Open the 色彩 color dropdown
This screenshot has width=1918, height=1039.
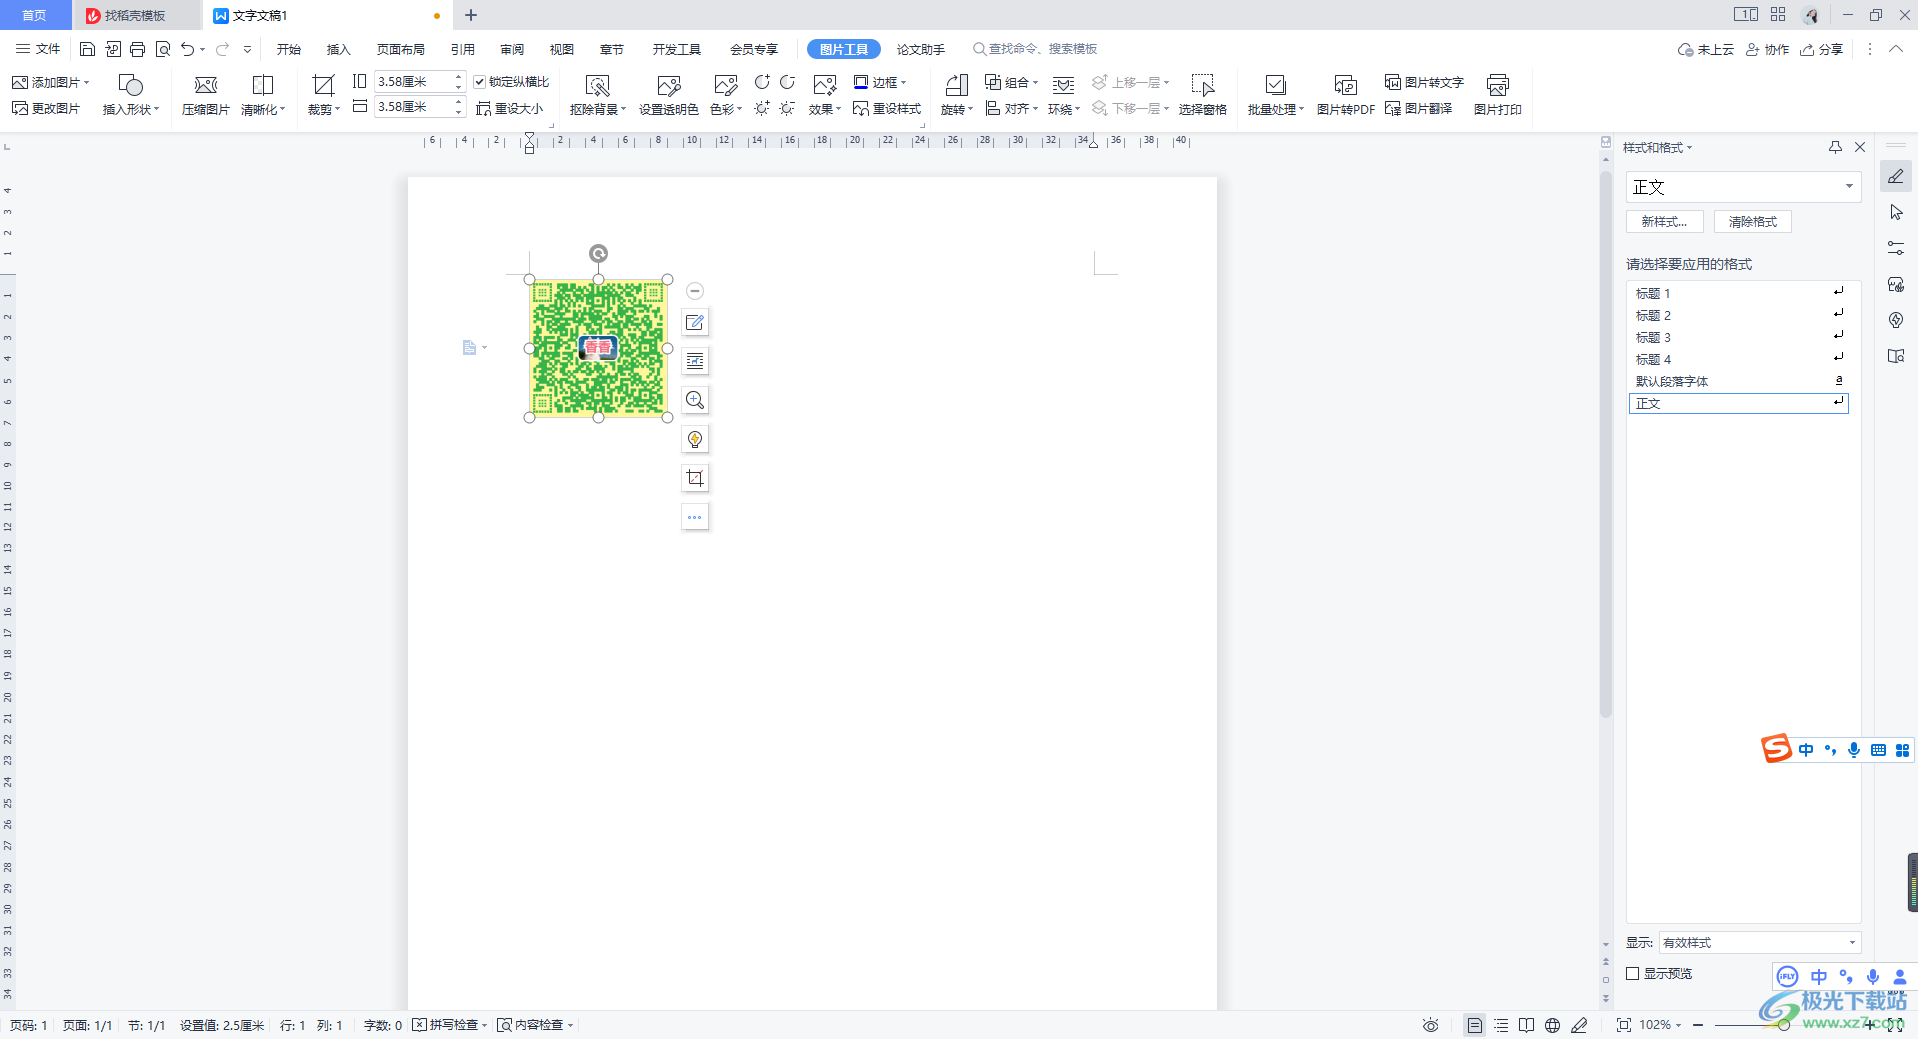click(x=726, y=109)
